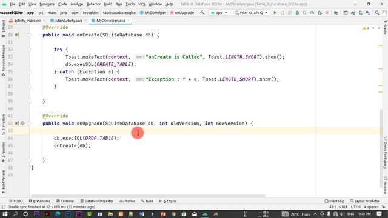Open the File menu

[12, 4]
